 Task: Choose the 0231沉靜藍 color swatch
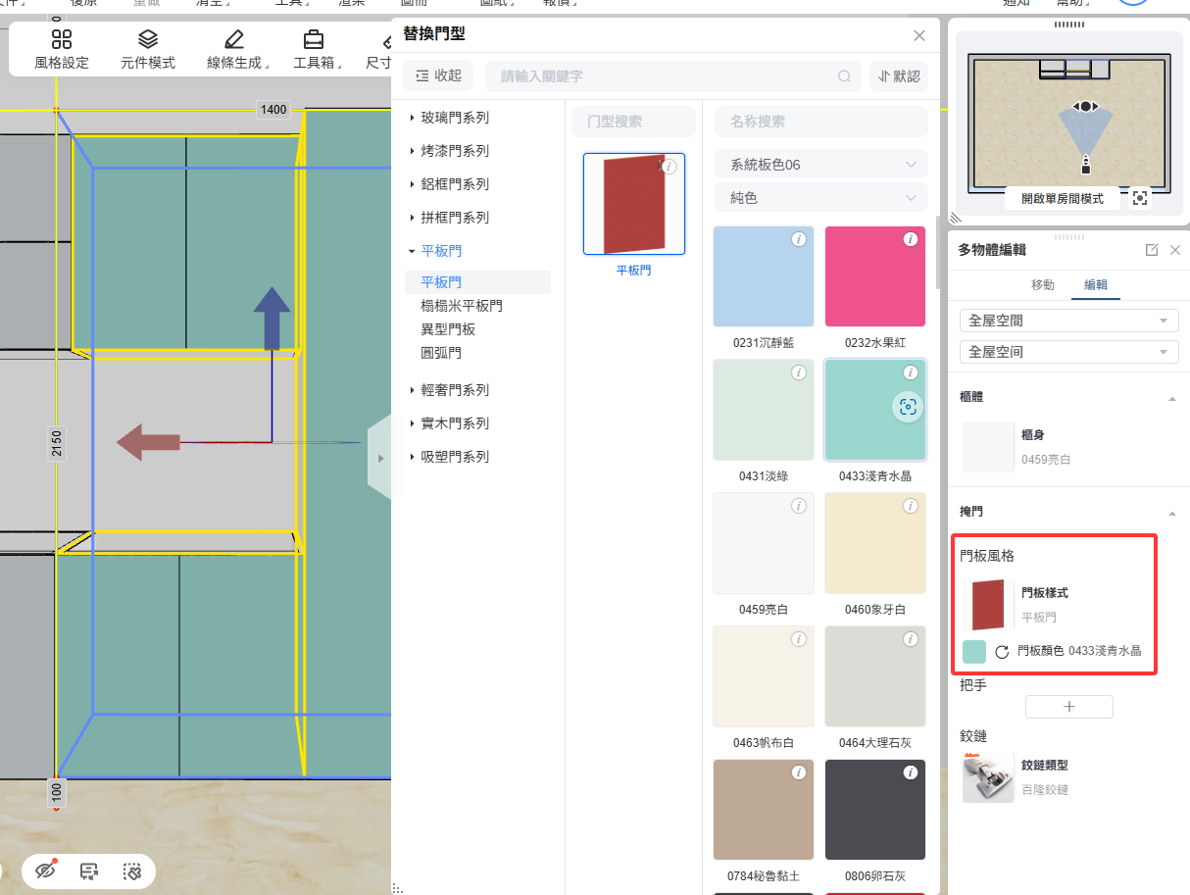pos(764,276)
